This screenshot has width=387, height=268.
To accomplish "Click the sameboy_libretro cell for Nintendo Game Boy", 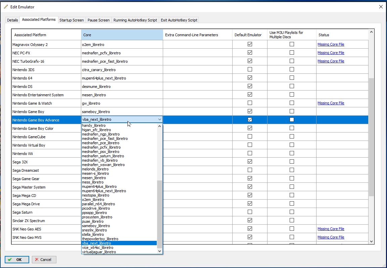I will [122, 111].
